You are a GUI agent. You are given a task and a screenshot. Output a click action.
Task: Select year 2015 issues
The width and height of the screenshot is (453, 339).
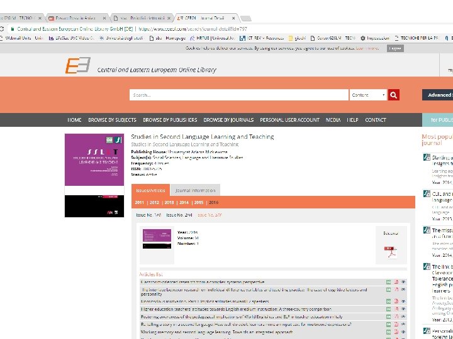[x=199, y=203]
